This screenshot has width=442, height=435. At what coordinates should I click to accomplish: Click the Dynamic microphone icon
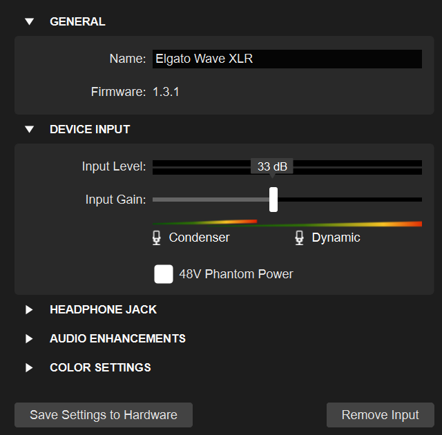coord(299,238)
